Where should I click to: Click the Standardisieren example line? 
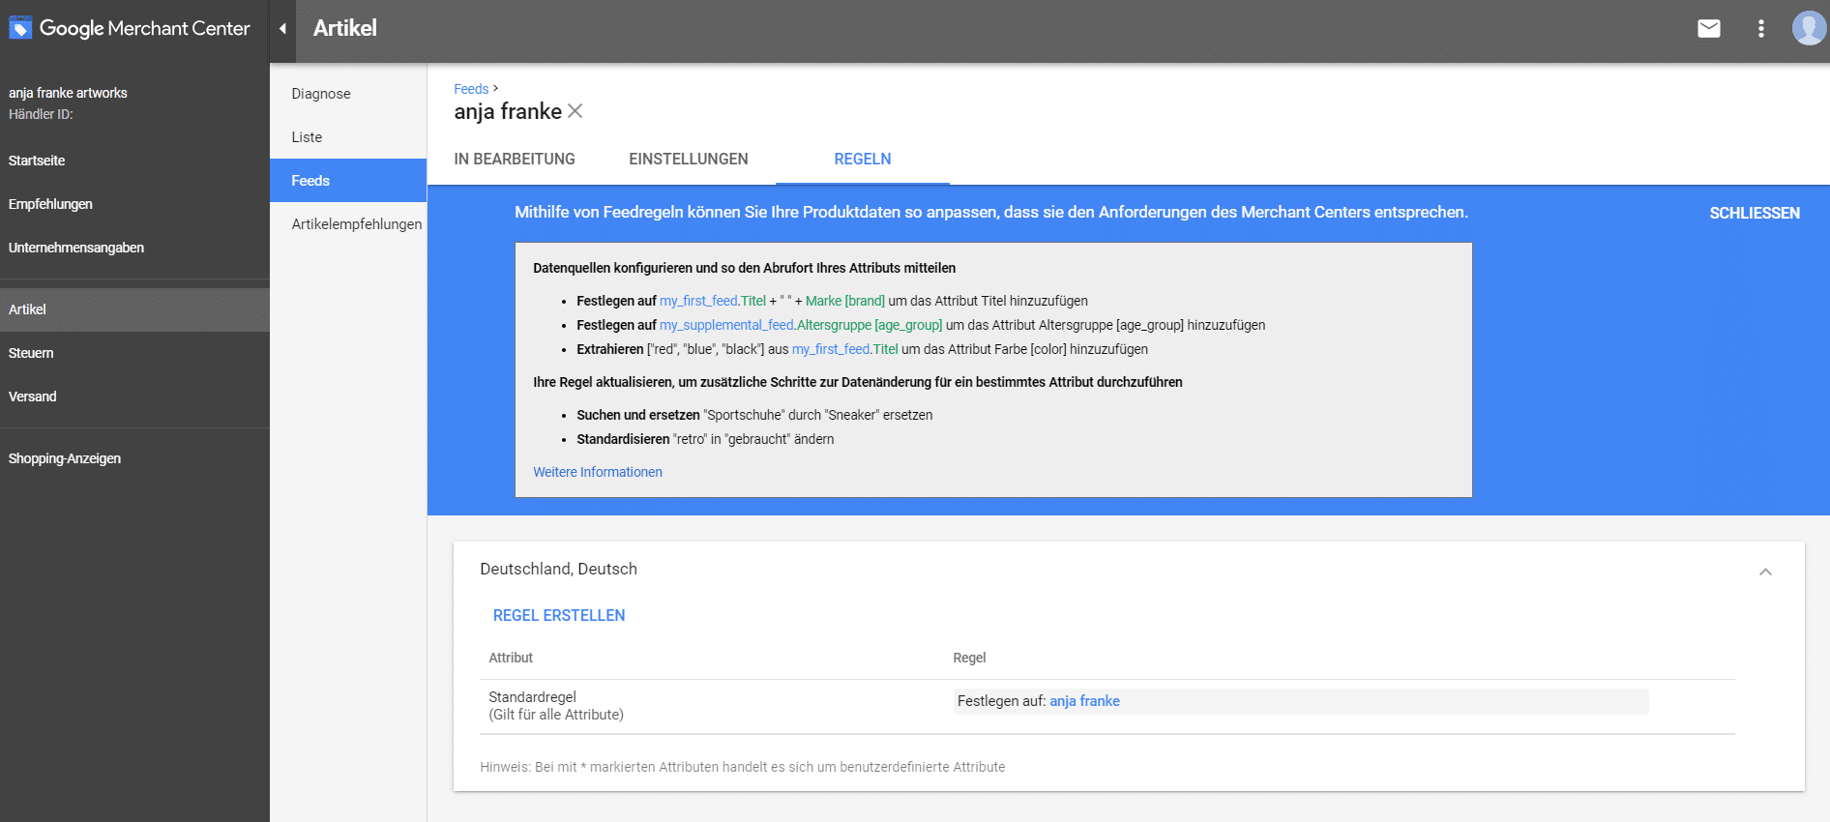705,439
